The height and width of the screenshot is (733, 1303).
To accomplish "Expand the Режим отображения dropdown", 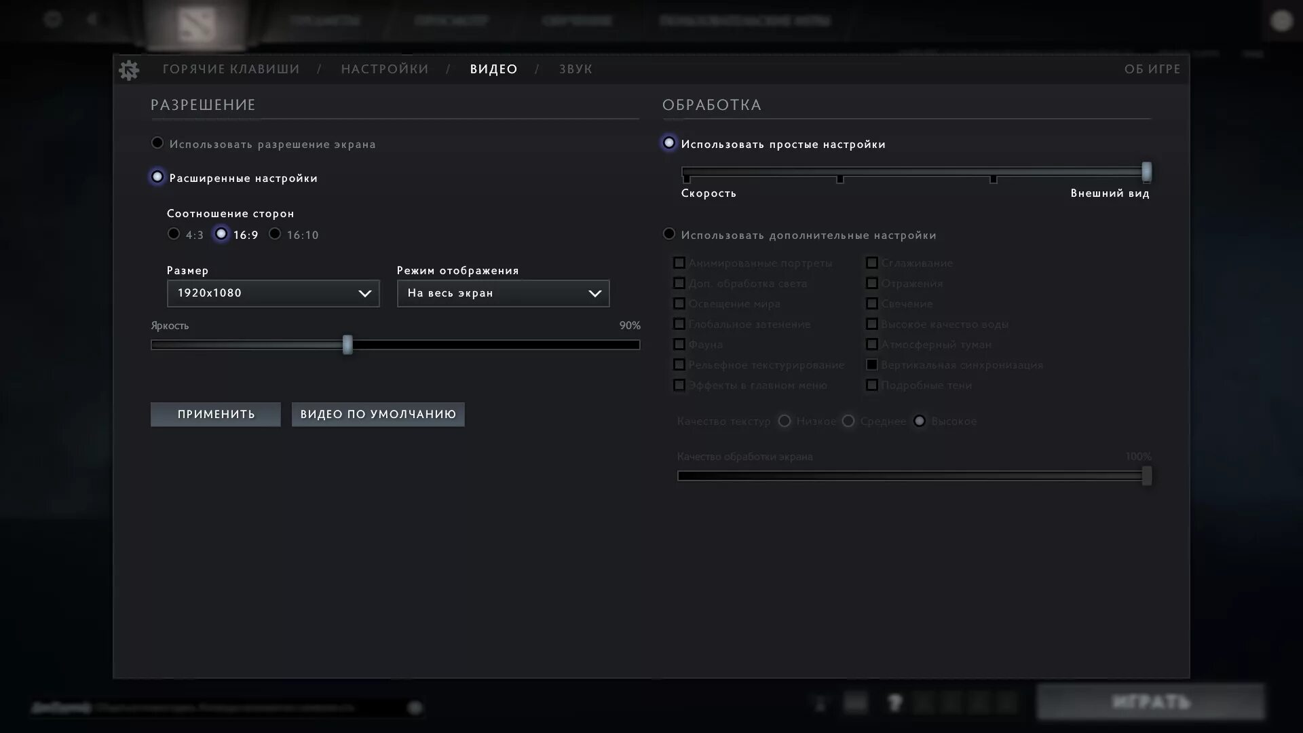I will (x=503, y=293).
